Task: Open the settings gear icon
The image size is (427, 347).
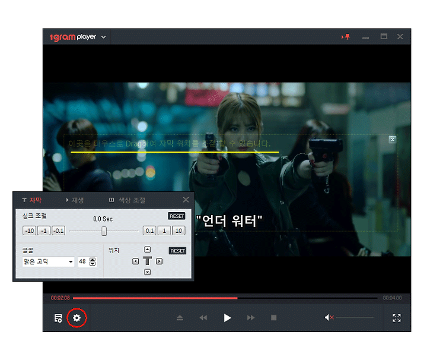Action: click(77, 318)
